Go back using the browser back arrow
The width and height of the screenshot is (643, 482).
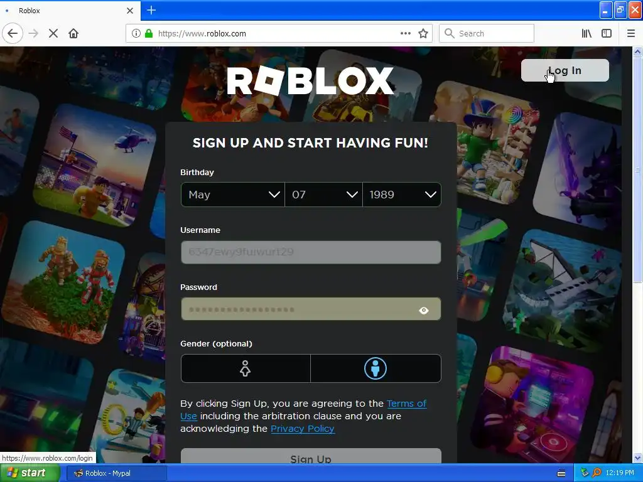tap(13, 33)
